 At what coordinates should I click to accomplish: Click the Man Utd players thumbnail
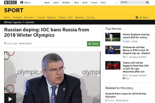coord(113,65)
